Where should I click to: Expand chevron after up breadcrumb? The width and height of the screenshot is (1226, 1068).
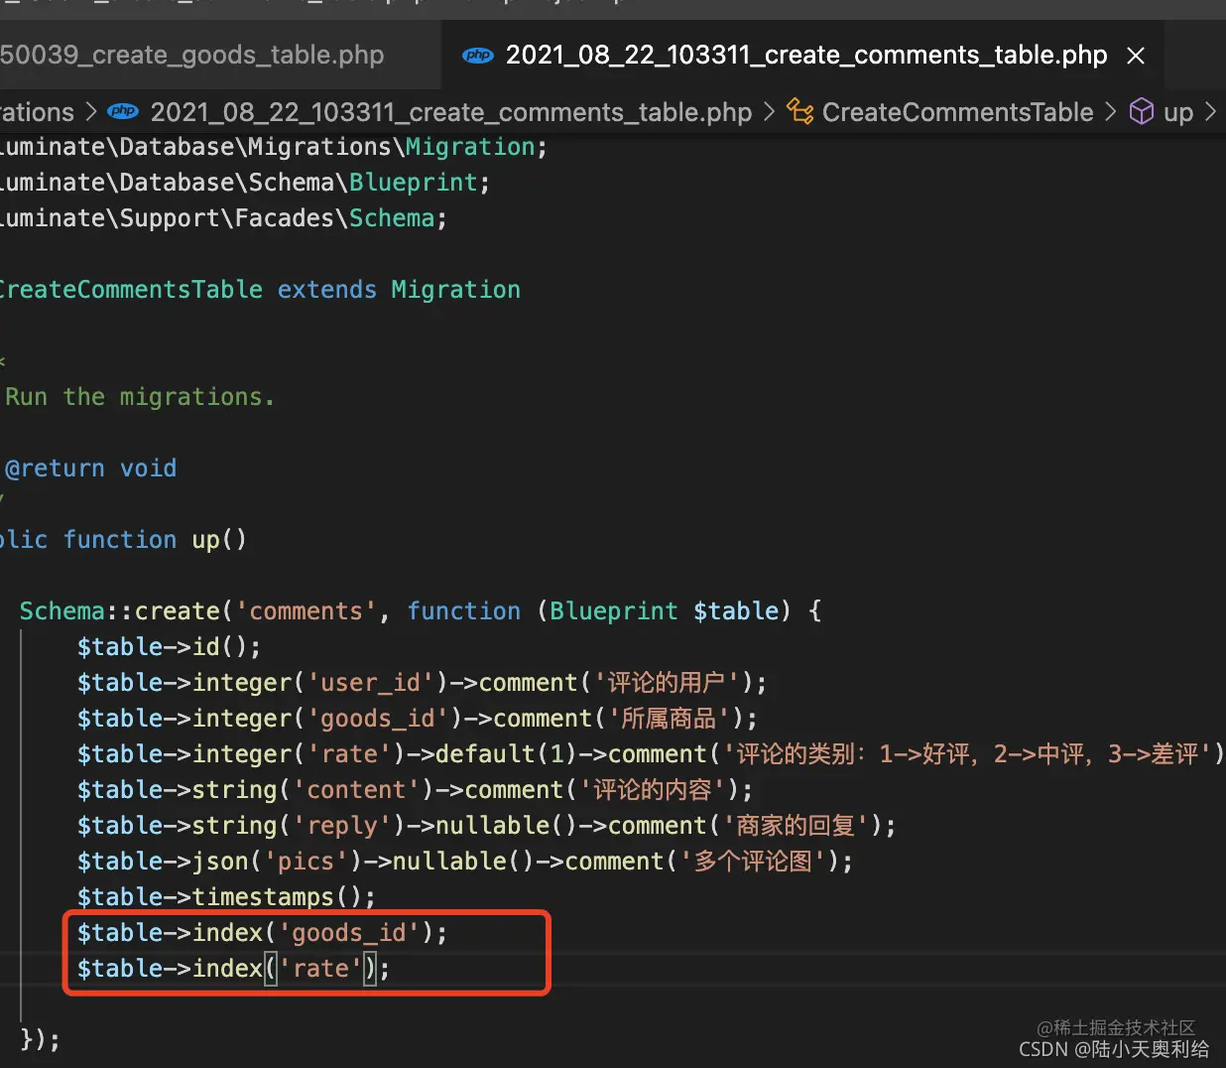1210,112
